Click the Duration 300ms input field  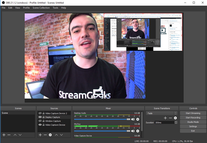pos(164,122)
